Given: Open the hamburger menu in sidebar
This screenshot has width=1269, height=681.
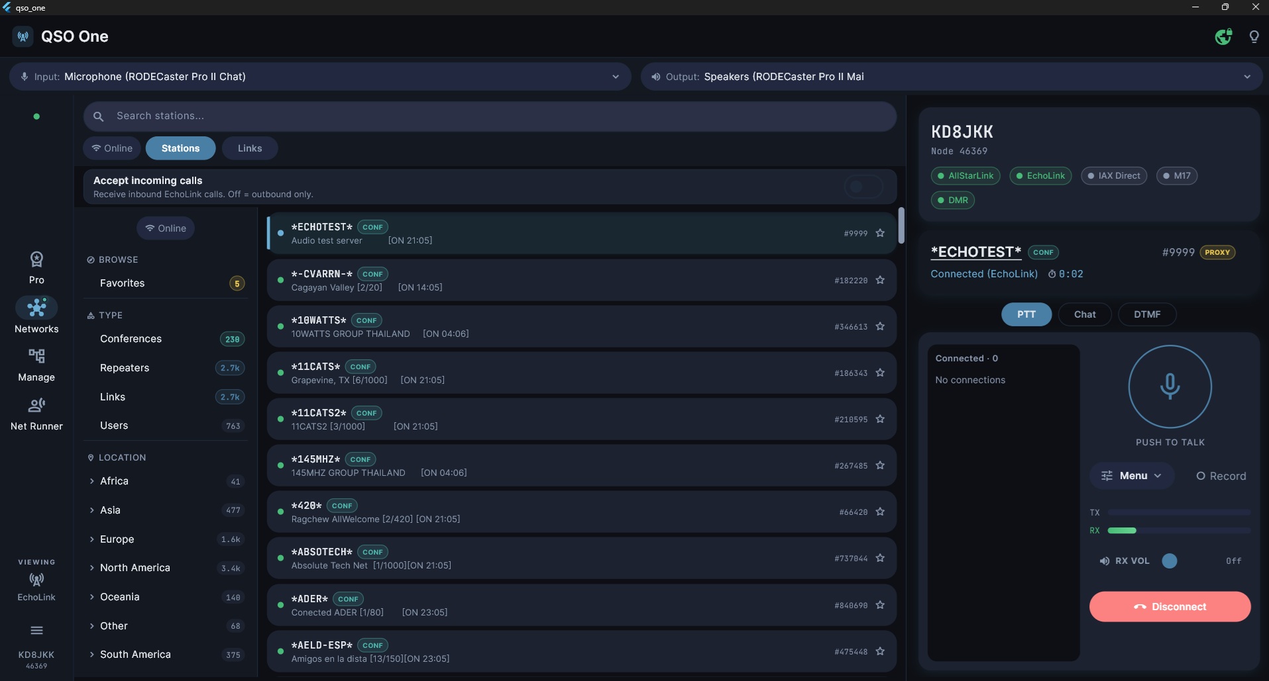Looking at the screenshot, I should click(36, 630).
